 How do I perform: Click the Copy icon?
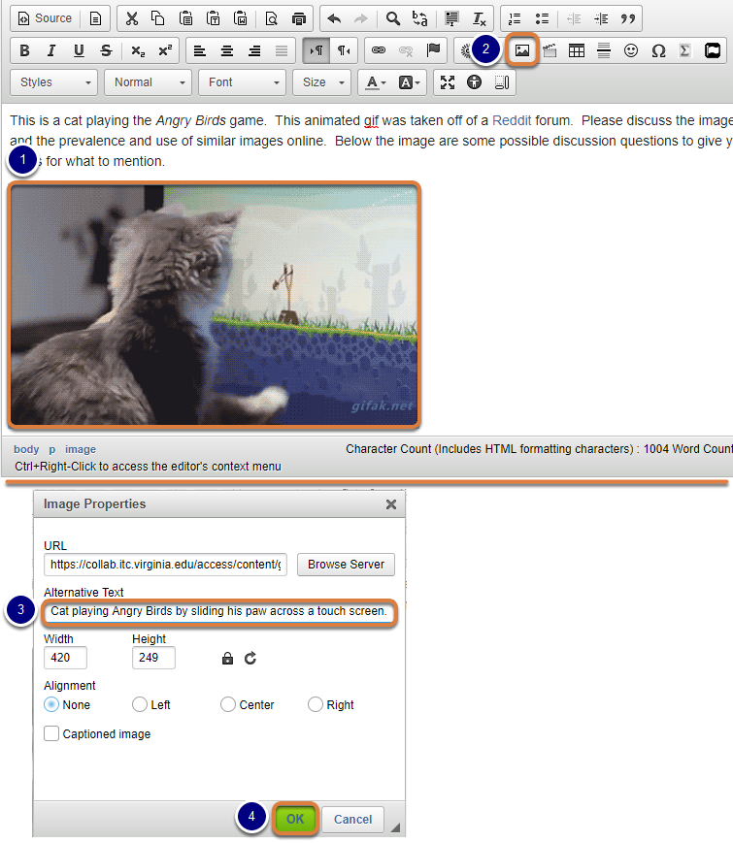click(x=157, y=18)
